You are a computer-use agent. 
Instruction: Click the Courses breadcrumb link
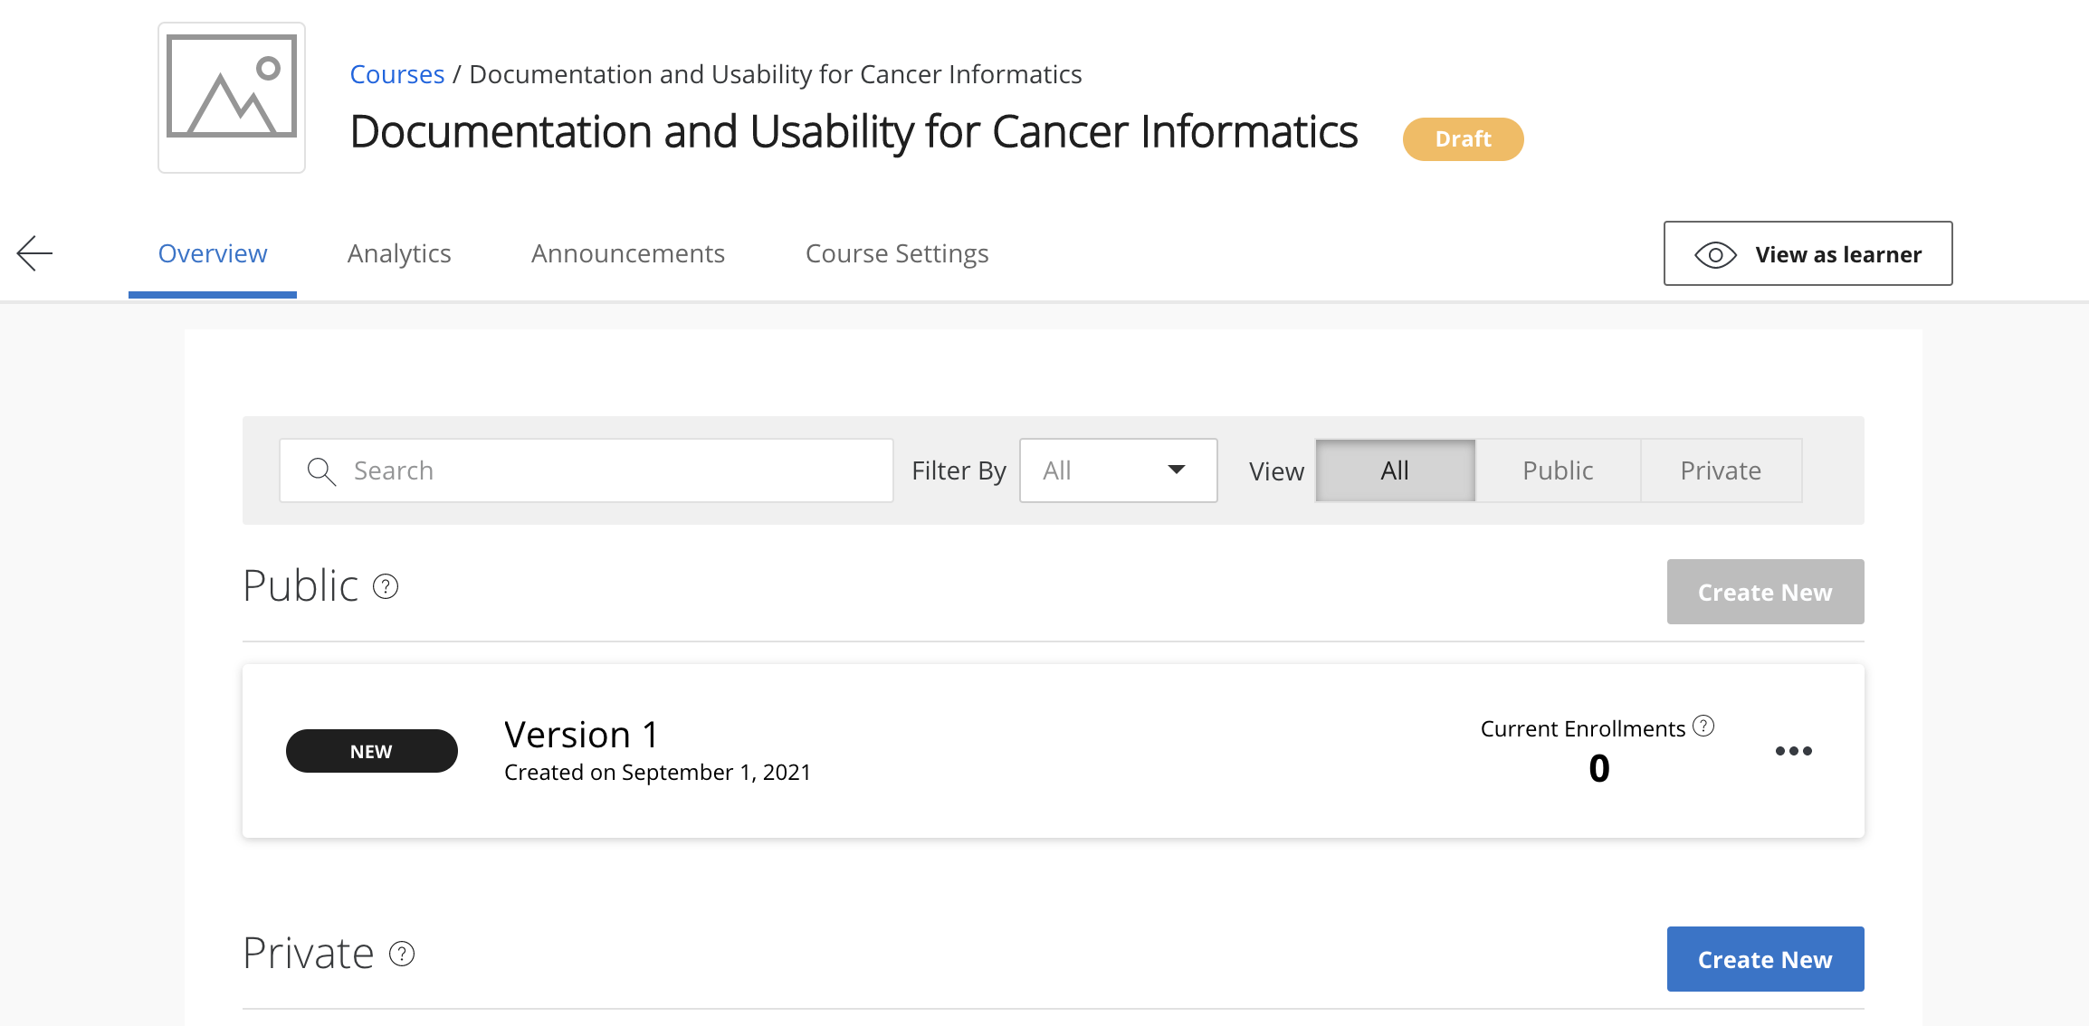click(397, 74)
